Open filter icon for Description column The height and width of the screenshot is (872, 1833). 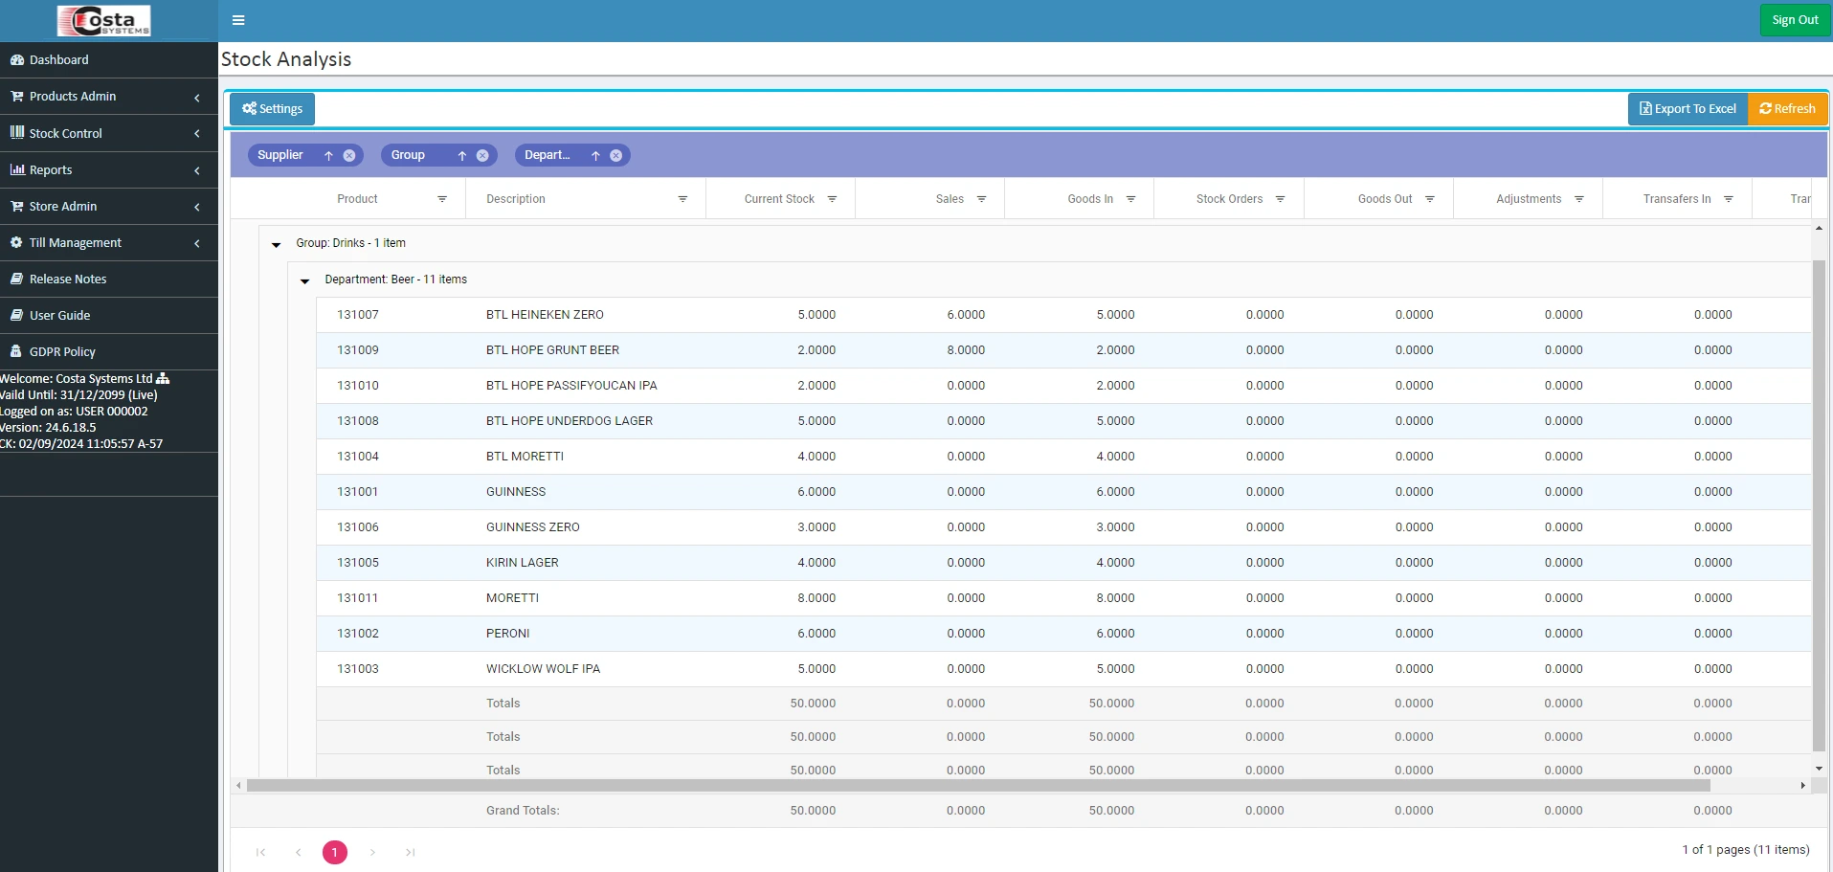682,199
